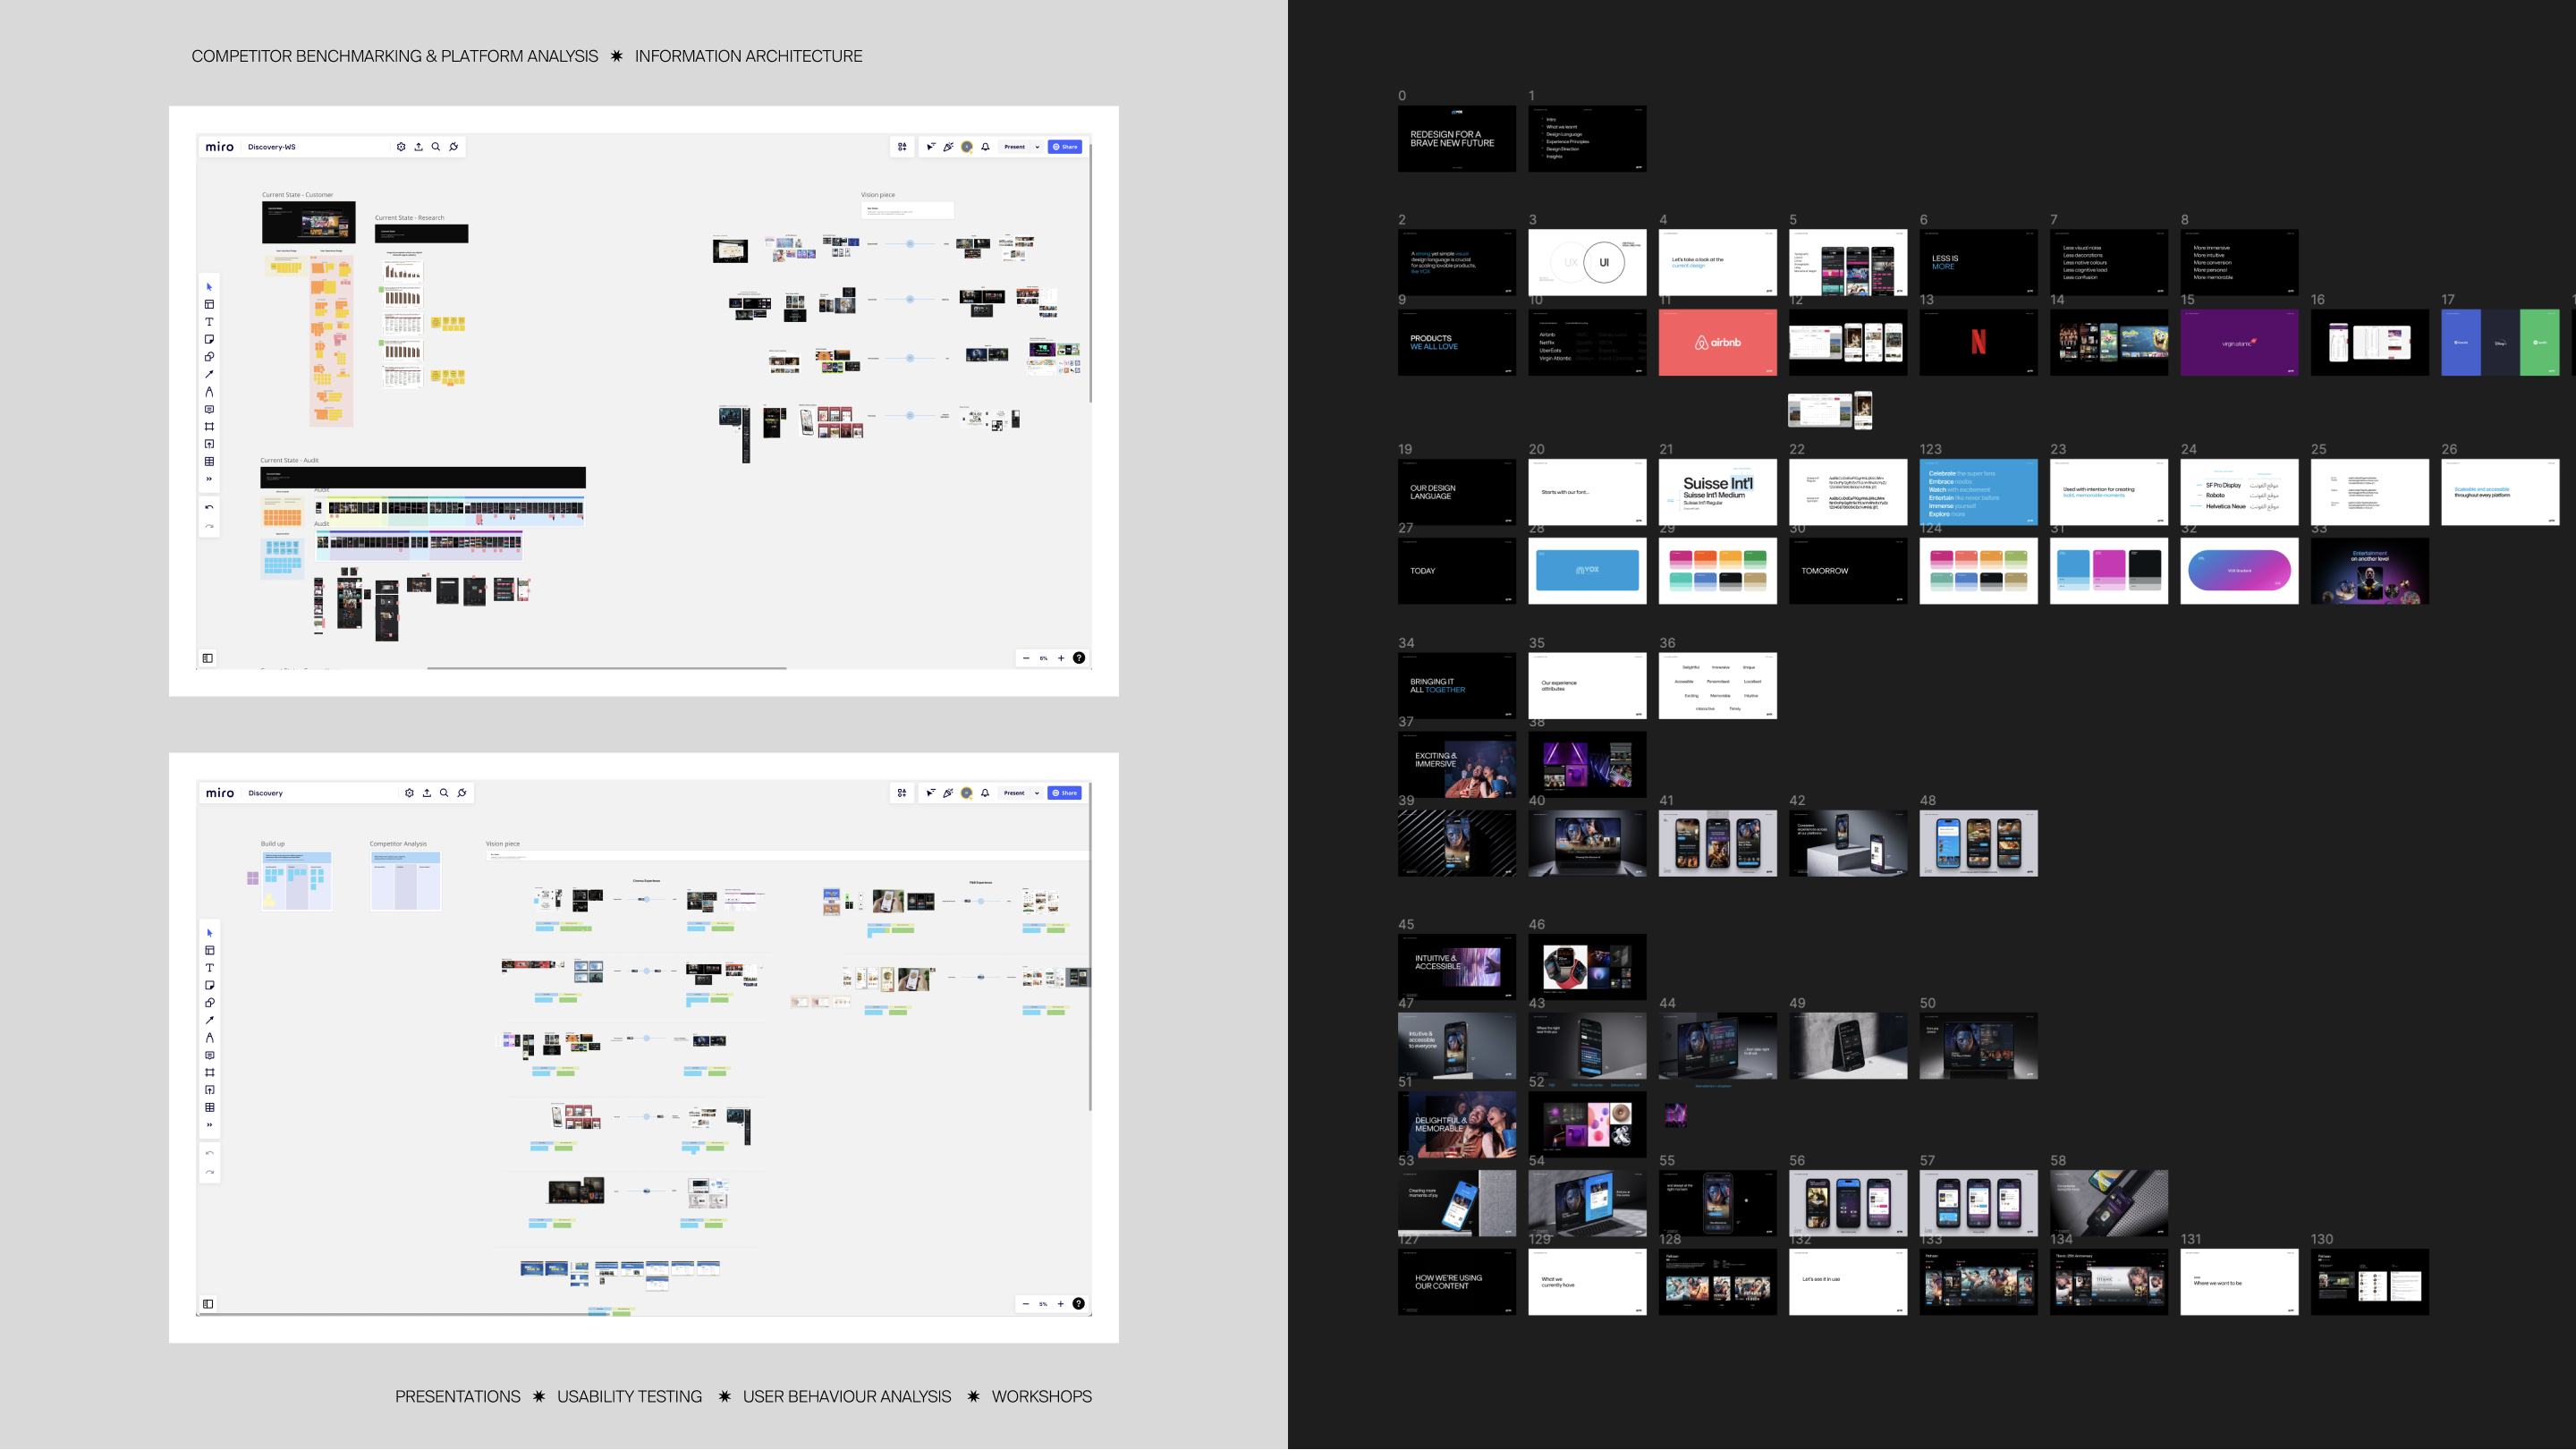Search the Discovery-WS board
Screen dimensions: 2576x1450
click(x=436, y=147)
